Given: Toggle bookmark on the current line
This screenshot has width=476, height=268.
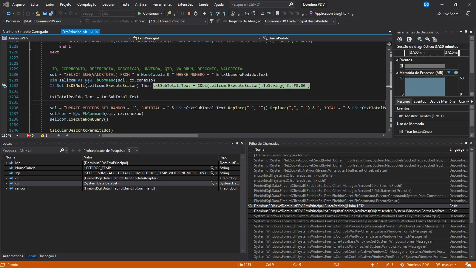Looking at the screenshot, I should point(277,13).
